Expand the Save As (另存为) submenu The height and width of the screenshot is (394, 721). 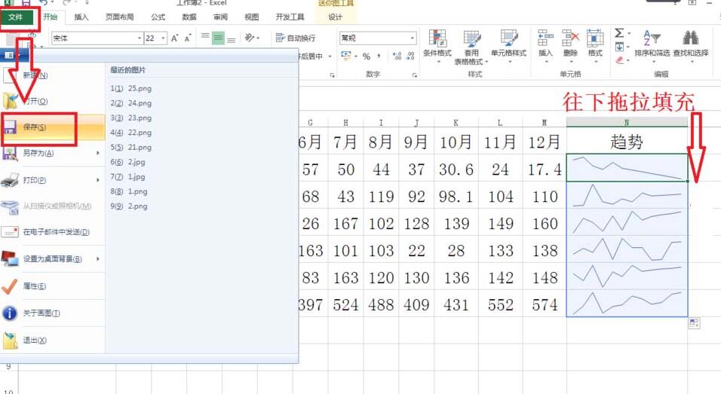(98, 154)
